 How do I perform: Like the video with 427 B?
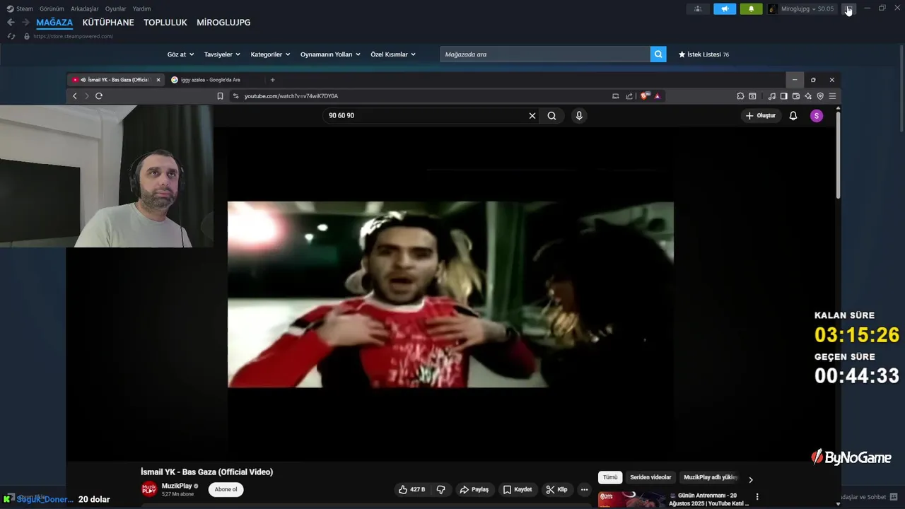[412, 489]
